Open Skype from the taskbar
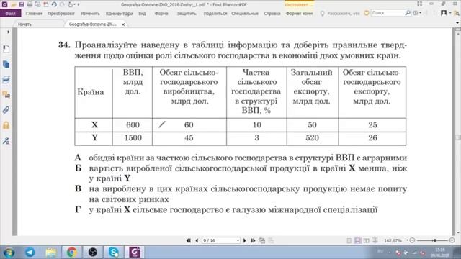 114,253
